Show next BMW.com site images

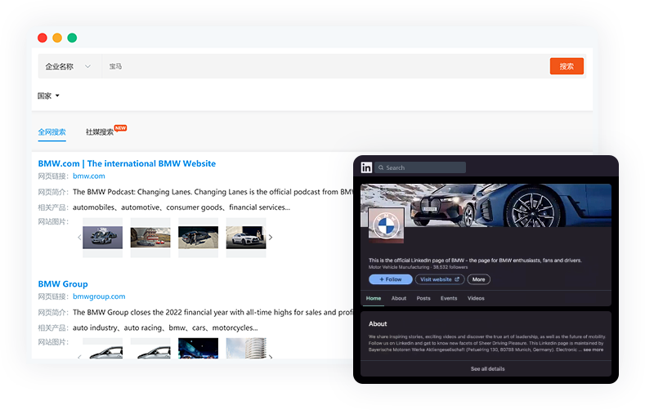(271, 237)
